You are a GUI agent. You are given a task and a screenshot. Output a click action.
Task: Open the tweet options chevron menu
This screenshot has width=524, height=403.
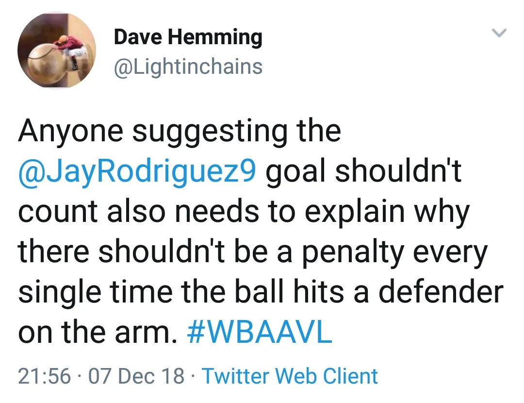[499, 34]
